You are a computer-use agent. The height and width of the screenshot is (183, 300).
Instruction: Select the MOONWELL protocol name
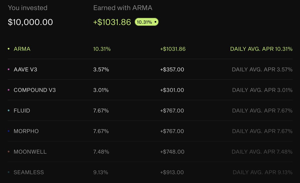(30, 152)
